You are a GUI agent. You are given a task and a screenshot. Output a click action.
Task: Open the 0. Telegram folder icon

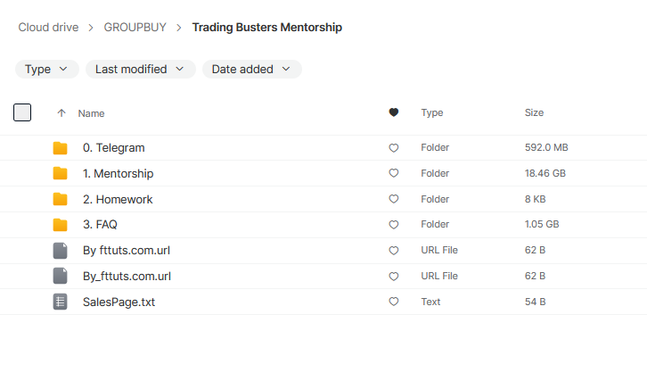[61, 148]
